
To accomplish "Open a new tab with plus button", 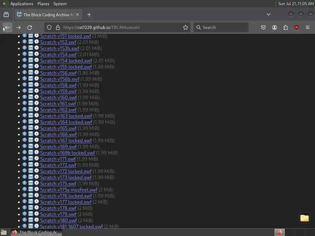I will (x=89, y=15).
